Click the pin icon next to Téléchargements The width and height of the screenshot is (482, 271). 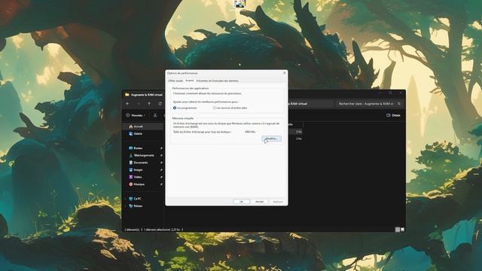[x=161, y=156]
